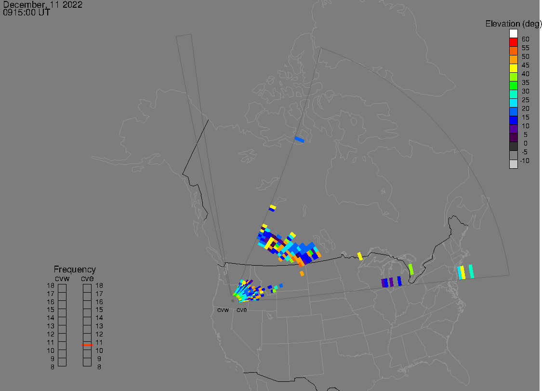This screenshot has height=391, width=542.
Task: Click the gray cvw radar site dot
Action: tap(232, 300)
